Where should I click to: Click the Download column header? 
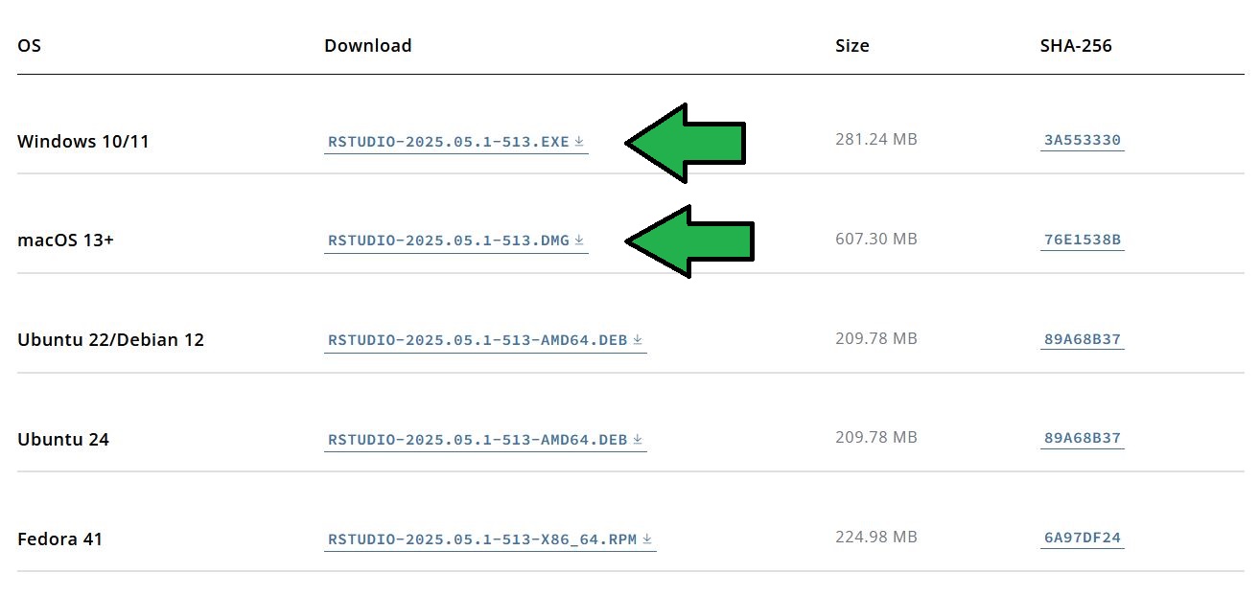(367, 45)
